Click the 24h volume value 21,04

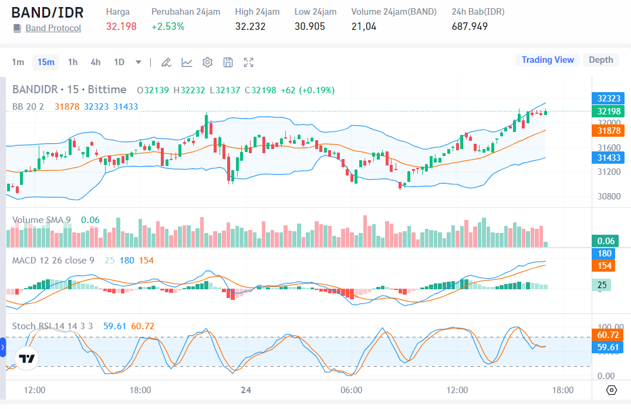(x=364, y=26)
